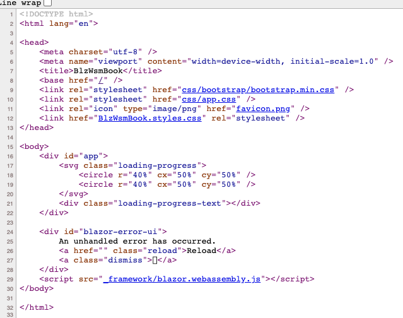This screenshot has height=318, width=403.
Task: Click line number 12 in gutter
Action: [x=10, y=119]
